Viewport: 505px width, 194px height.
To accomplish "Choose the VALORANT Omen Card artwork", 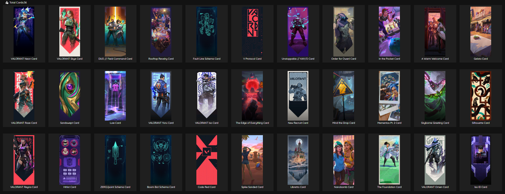I will [x=435, y=160].
